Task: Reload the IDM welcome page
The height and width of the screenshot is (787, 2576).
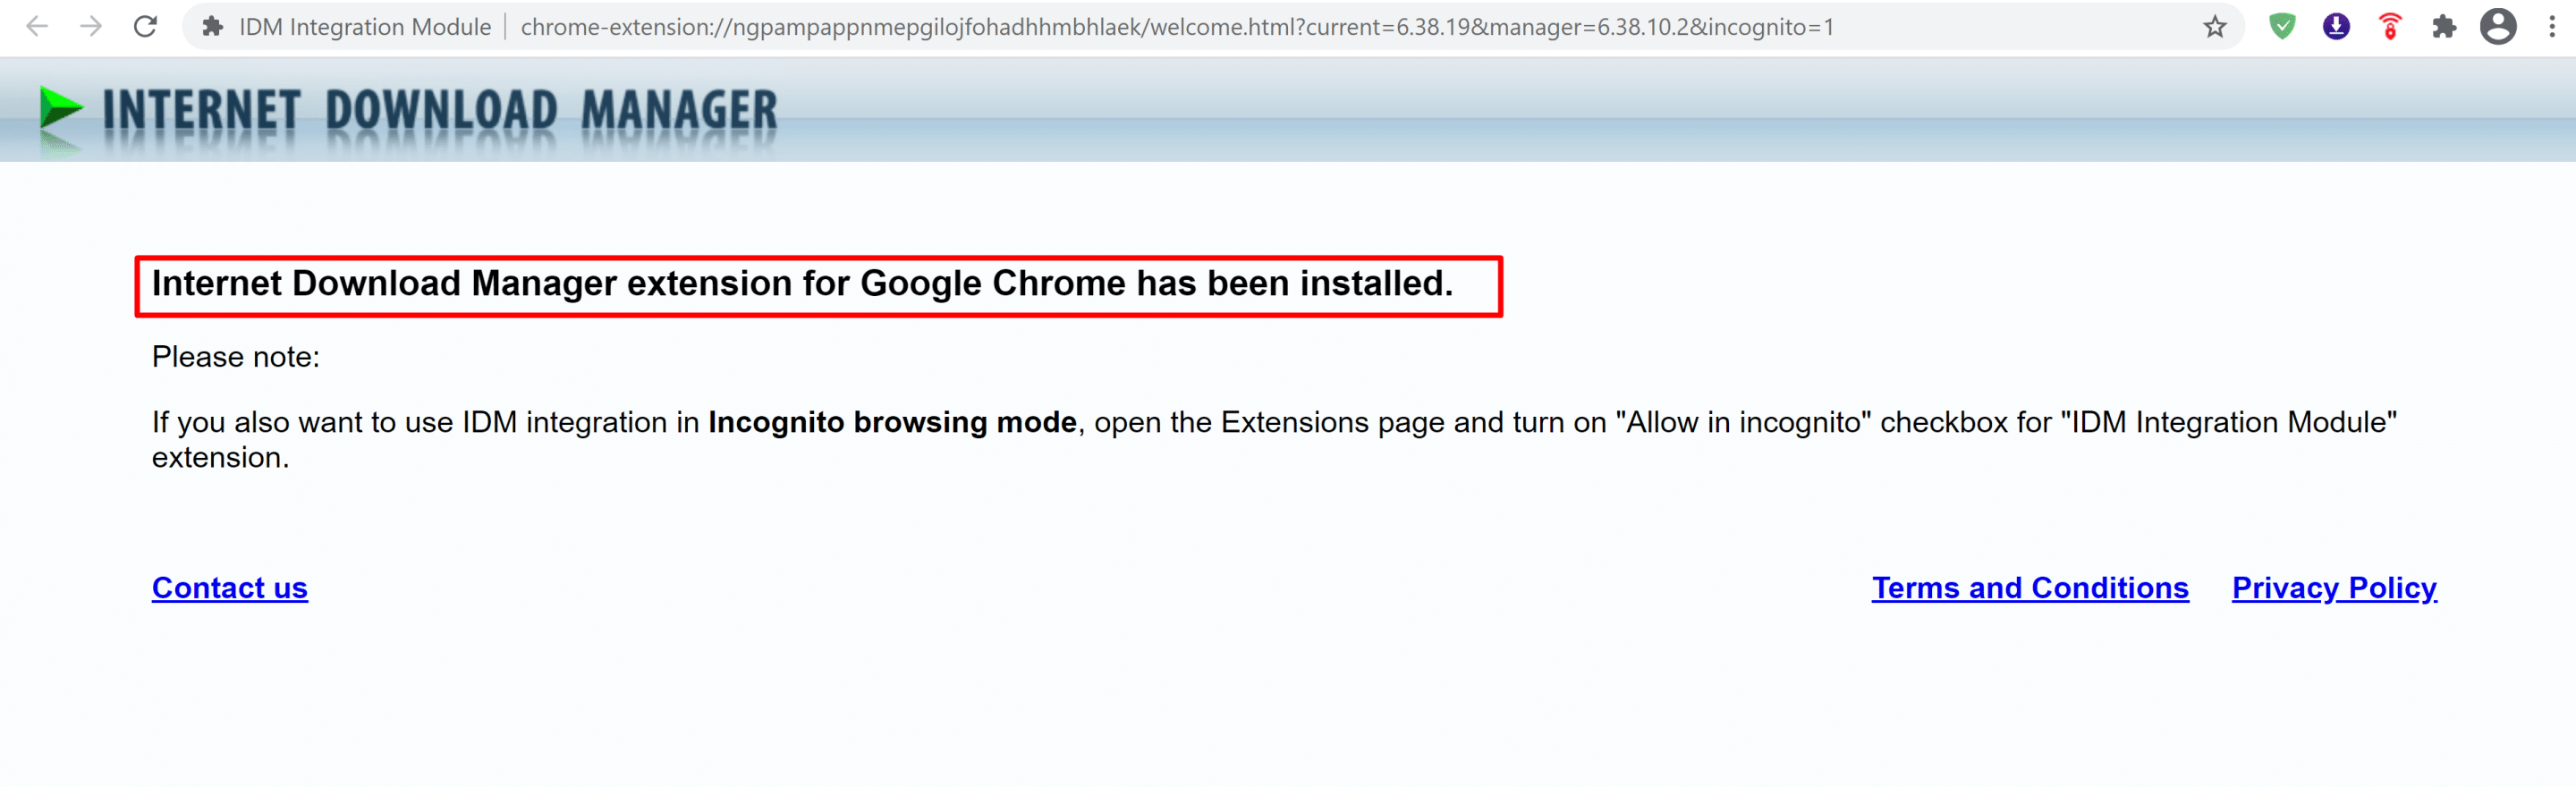Action: pos(146,26)
